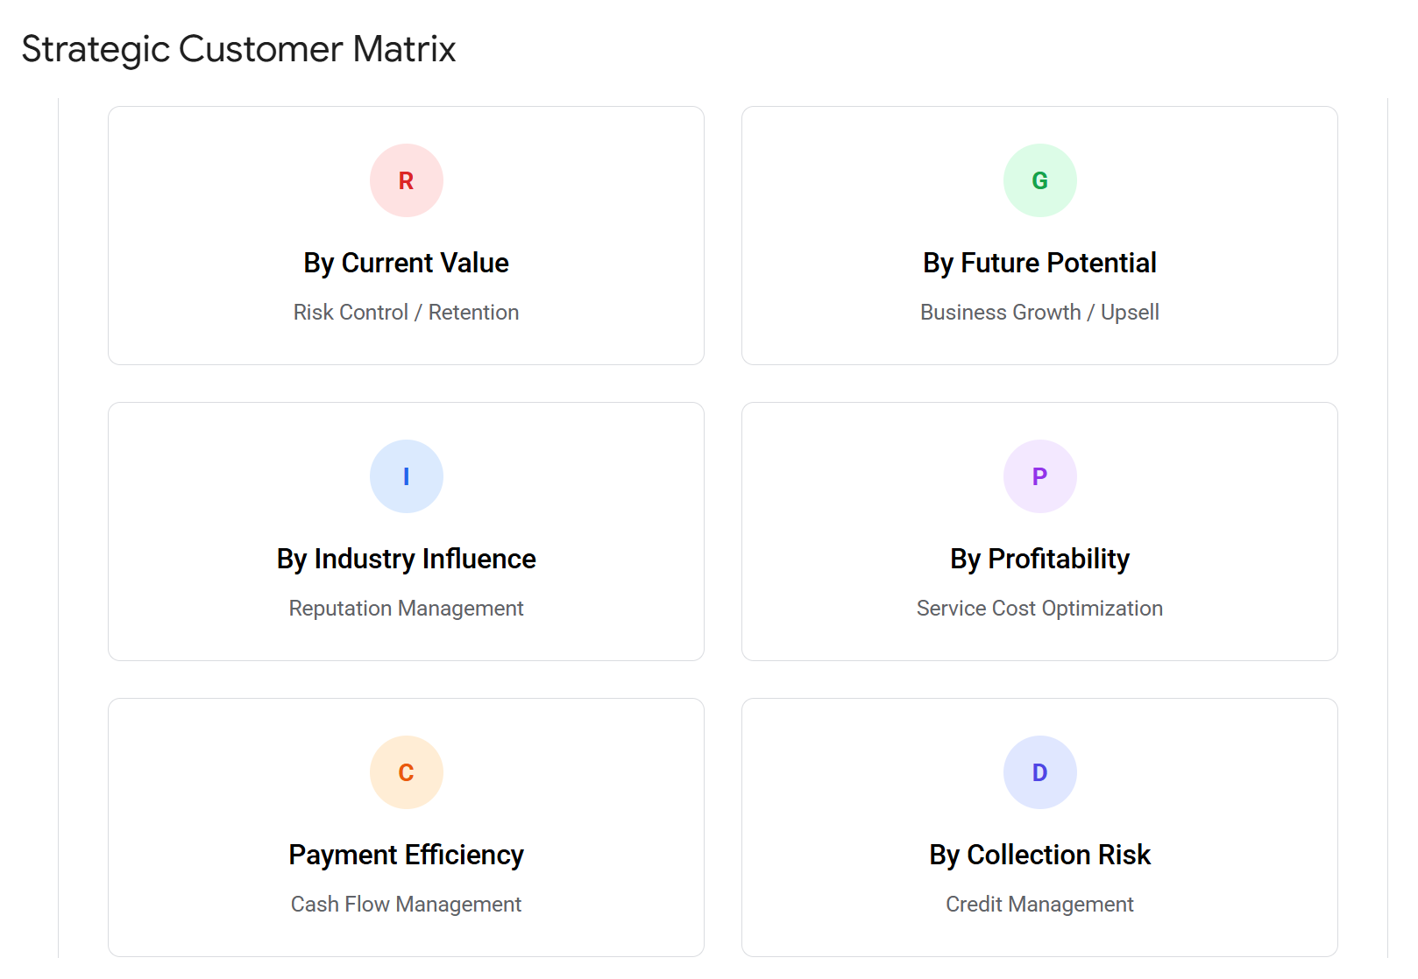Open the By Collection Risk view
Image resolution: width=1418 pixels, height=979 pixels.
1039,854
